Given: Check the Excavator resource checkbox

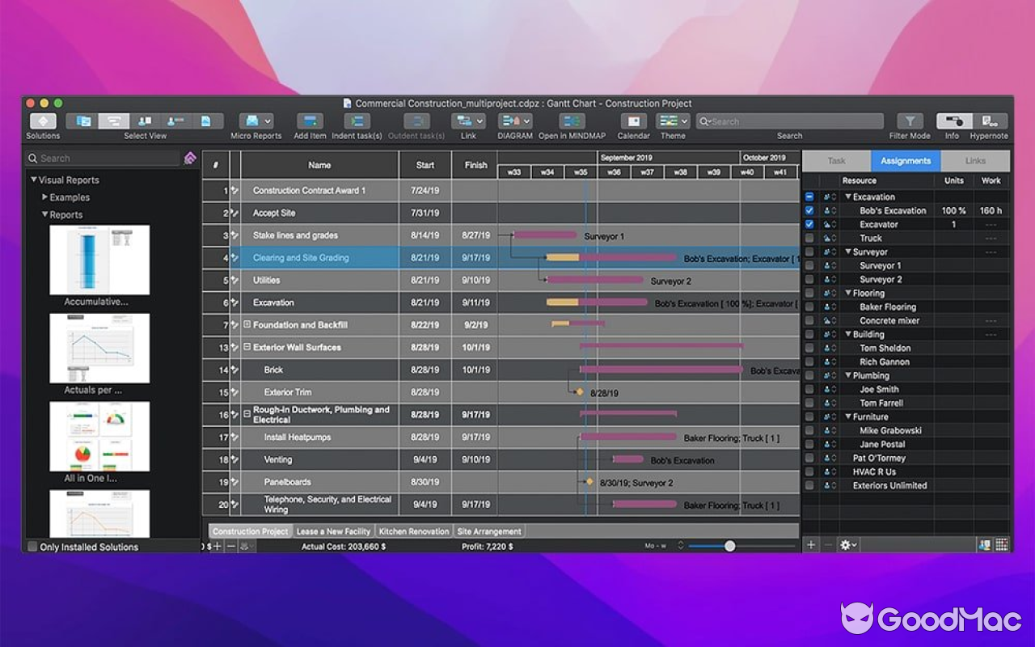Looking at the screenshot, I should [x=810, y=224].
